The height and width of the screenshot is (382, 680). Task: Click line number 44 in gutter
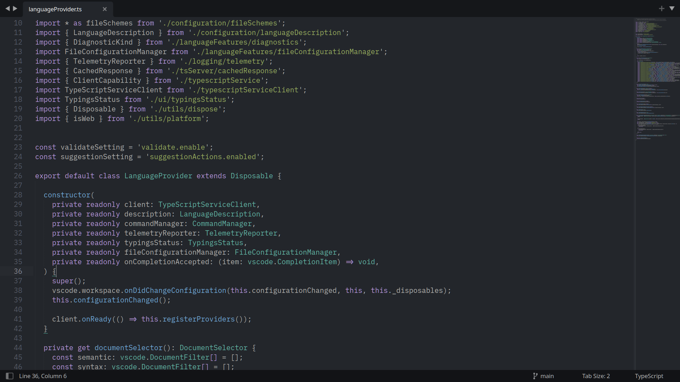point(18,348)
